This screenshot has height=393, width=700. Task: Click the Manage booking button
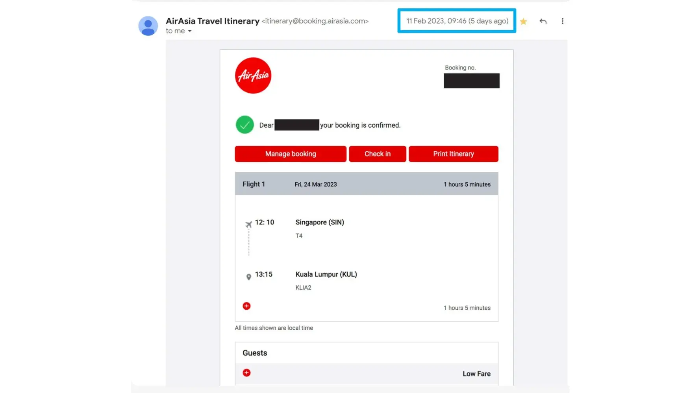[291, 154]
